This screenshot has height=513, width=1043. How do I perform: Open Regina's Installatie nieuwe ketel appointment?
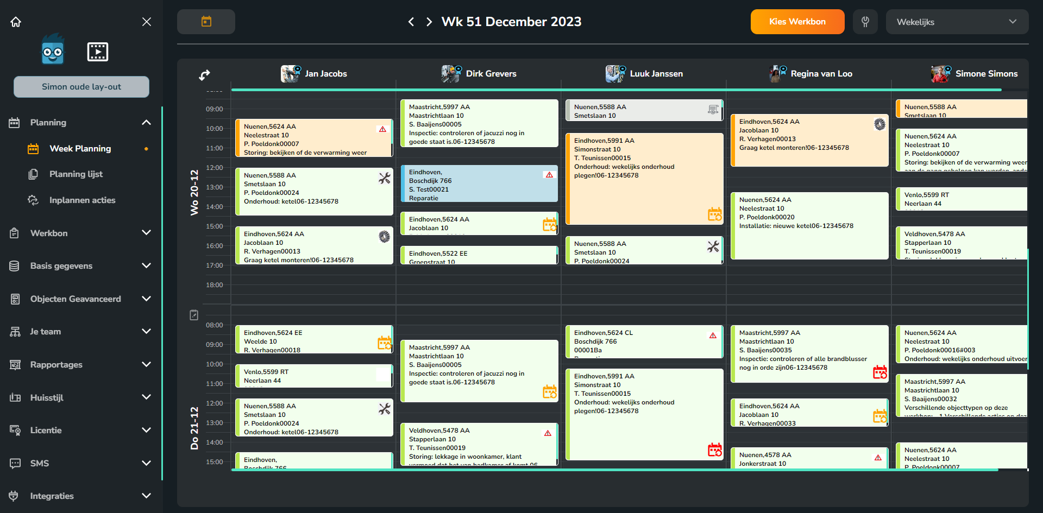[x=809, y=226]
